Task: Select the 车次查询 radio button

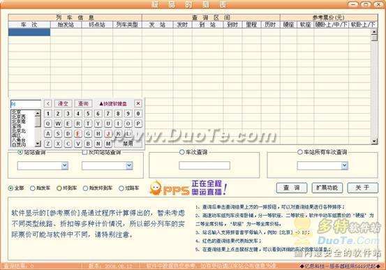Action: (181, 152)
